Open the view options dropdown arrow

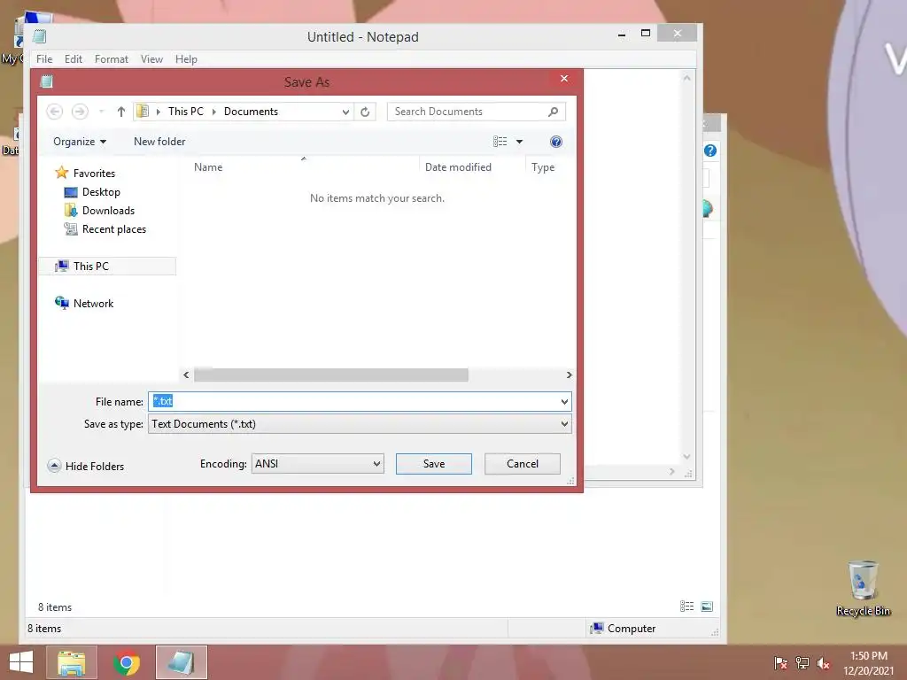tap(519, 142)
